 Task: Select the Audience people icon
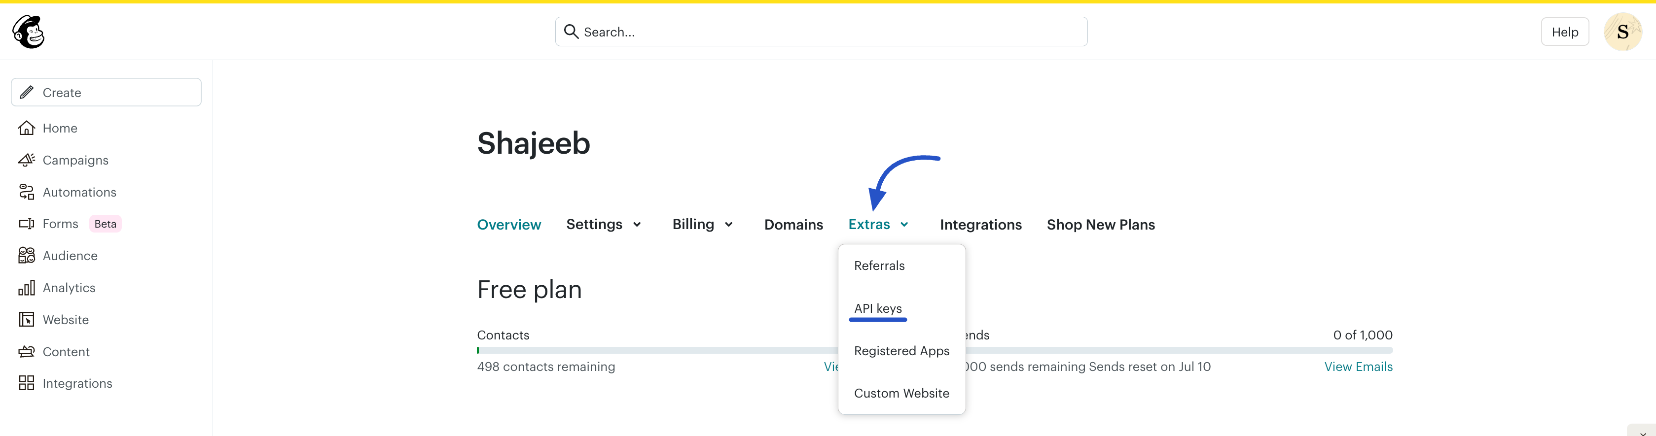[x=26, y=256]
